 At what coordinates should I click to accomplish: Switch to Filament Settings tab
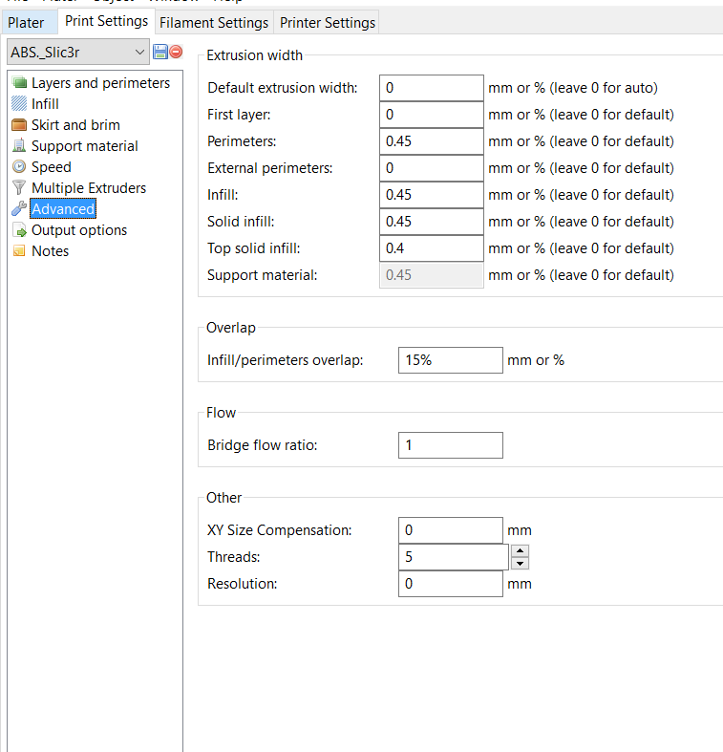tap(214, 22)
